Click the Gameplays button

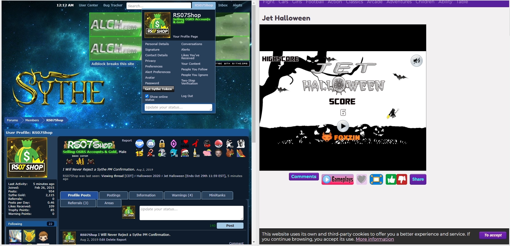[338, 179]
